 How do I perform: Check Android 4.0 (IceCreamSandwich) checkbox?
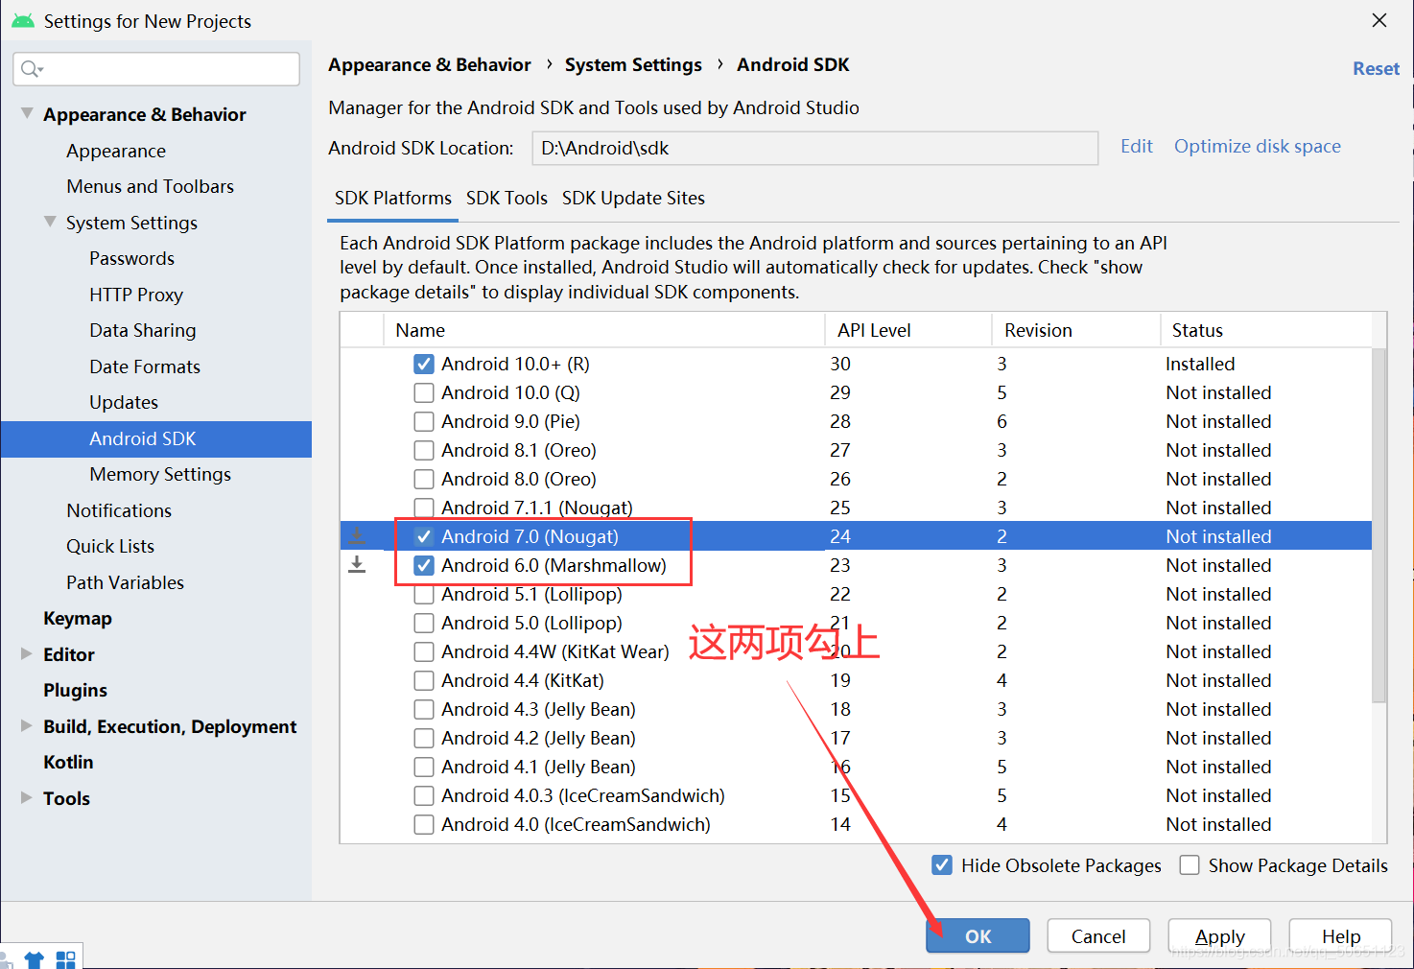[424, 824]
